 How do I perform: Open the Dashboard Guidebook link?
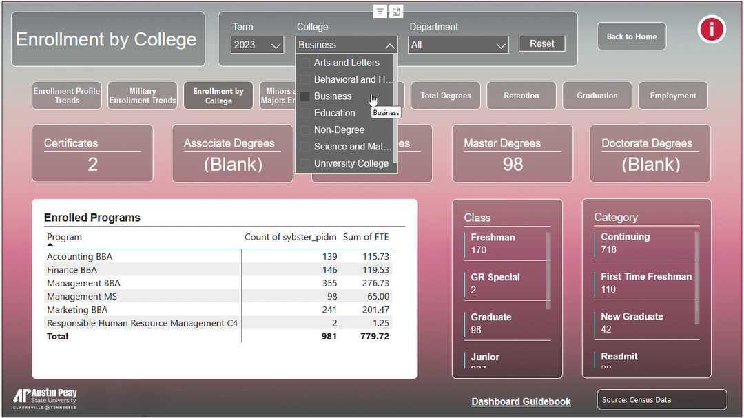[x=521, y=401]
